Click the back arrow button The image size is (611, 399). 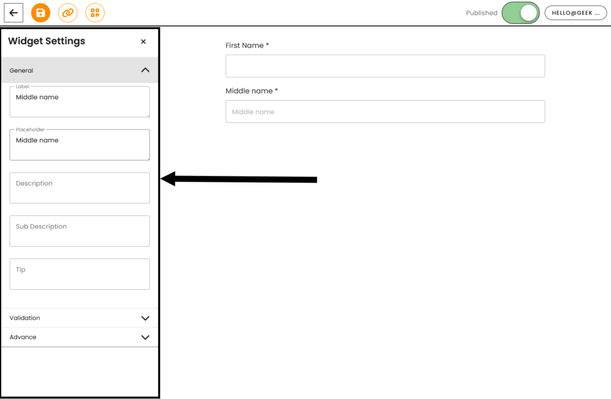pos(14,13)
